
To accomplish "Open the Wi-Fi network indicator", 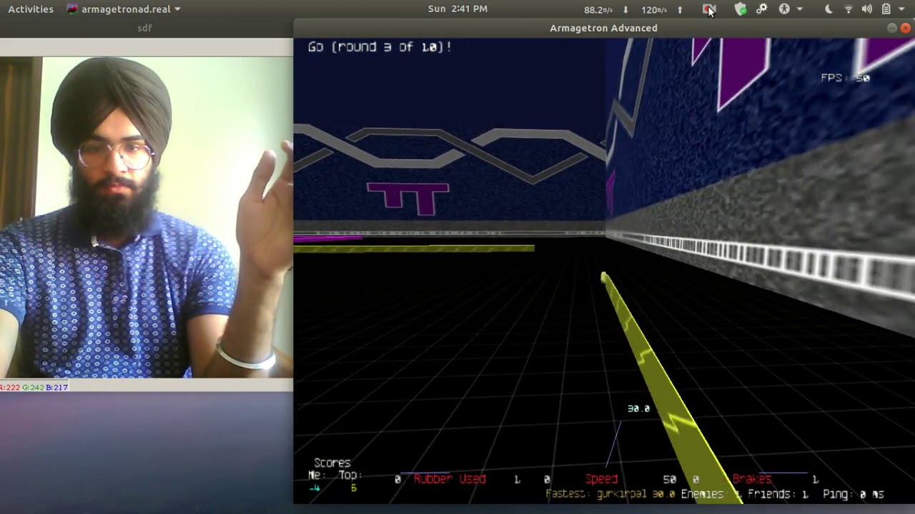I will (849, 9).
